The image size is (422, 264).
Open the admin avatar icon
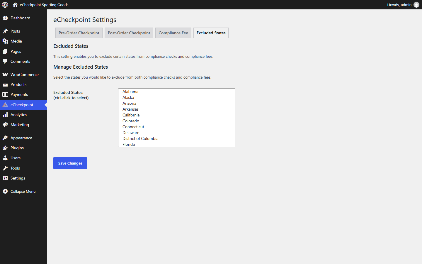(416, 5)
